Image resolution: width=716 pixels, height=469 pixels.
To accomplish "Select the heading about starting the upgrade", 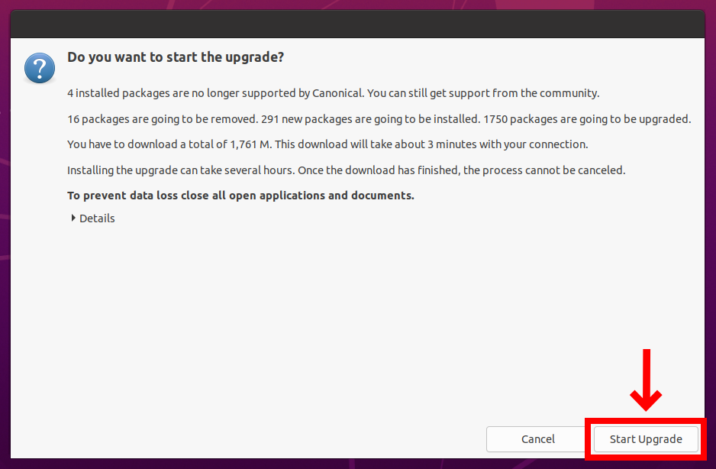I will (176, 57).
